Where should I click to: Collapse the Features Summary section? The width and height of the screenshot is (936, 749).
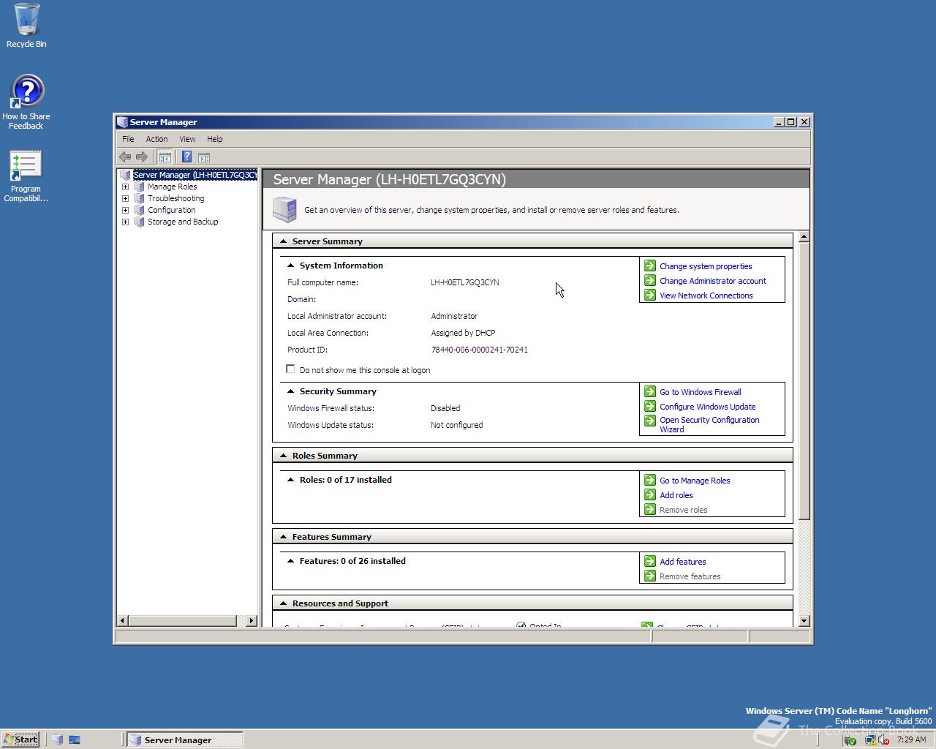tap(284, 536)
